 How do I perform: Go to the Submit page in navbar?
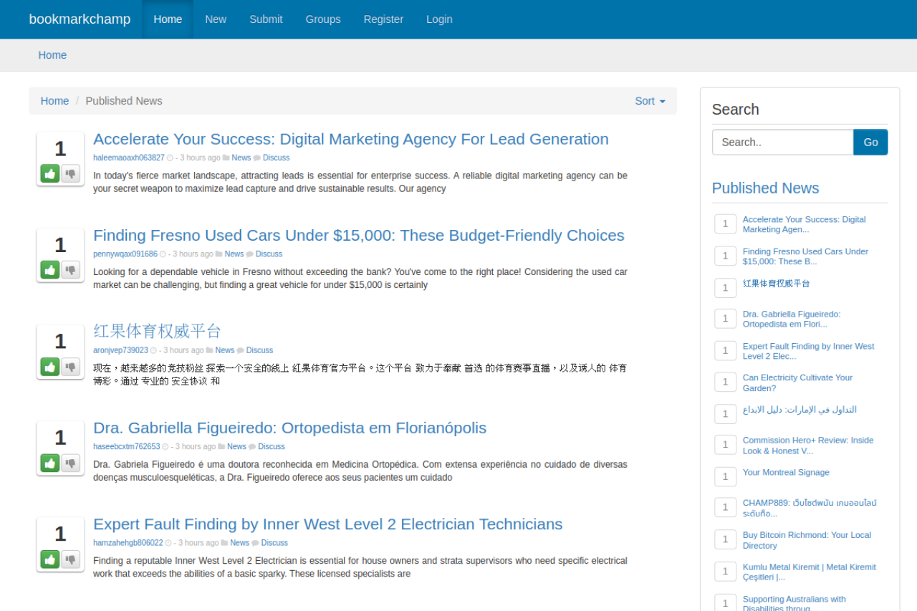[x=266, y=19]
